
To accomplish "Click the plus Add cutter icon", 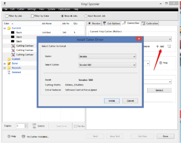I will point(158,46).
